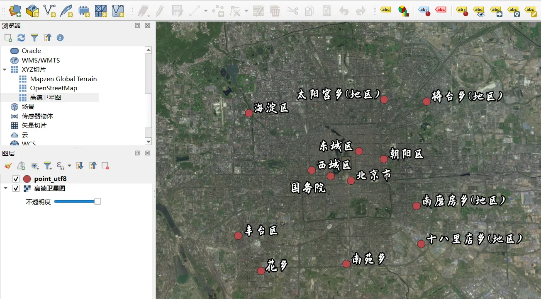This screenshot has height=299, width=541.
Task: Click the blue label pin highlight icon
Action: coord(424,10)
